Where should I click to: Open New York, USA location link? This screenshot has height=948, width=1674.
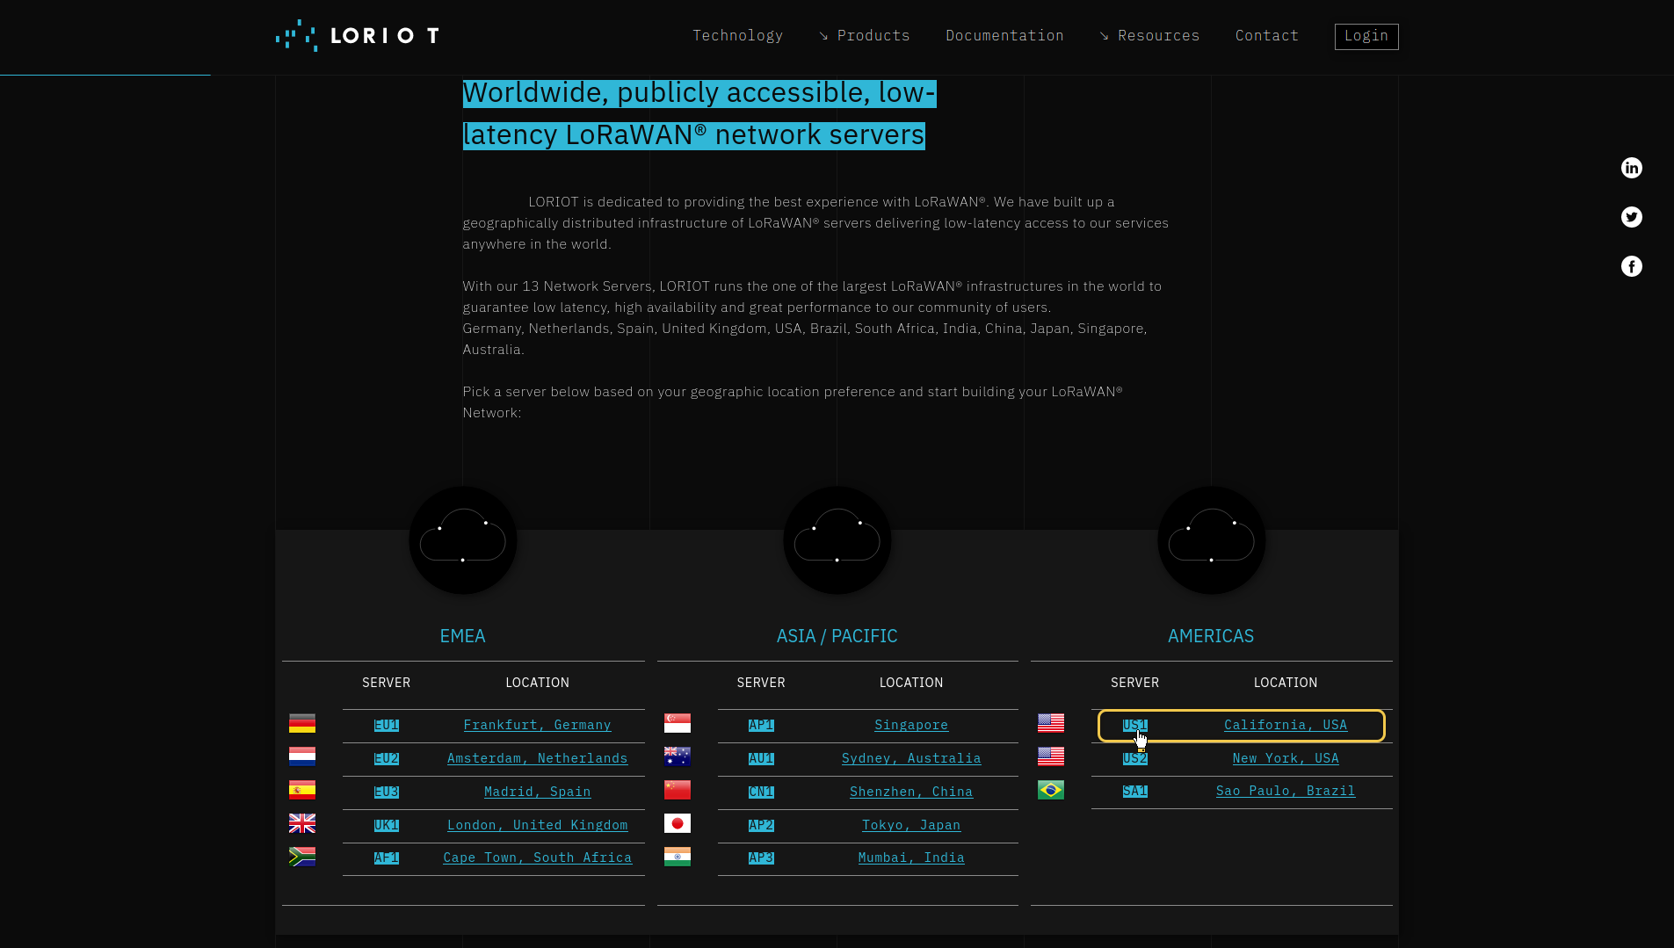1286,758
